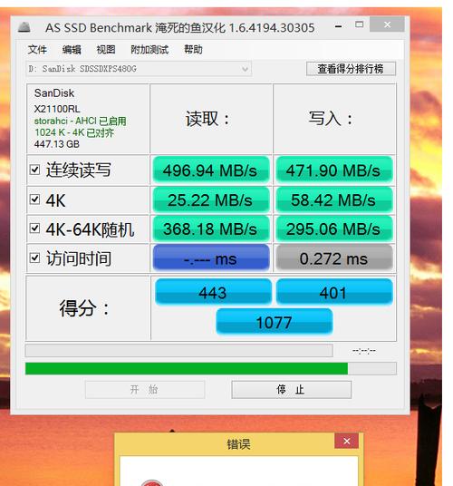Maximize the AS SSD Benchmark window
Image resolution: width=453 pixels, height=486 pixels.
(x=359, y=24)
